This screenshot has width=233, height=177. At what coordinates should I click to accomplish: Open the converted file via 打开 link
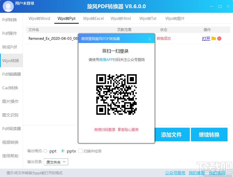(206, 39)
